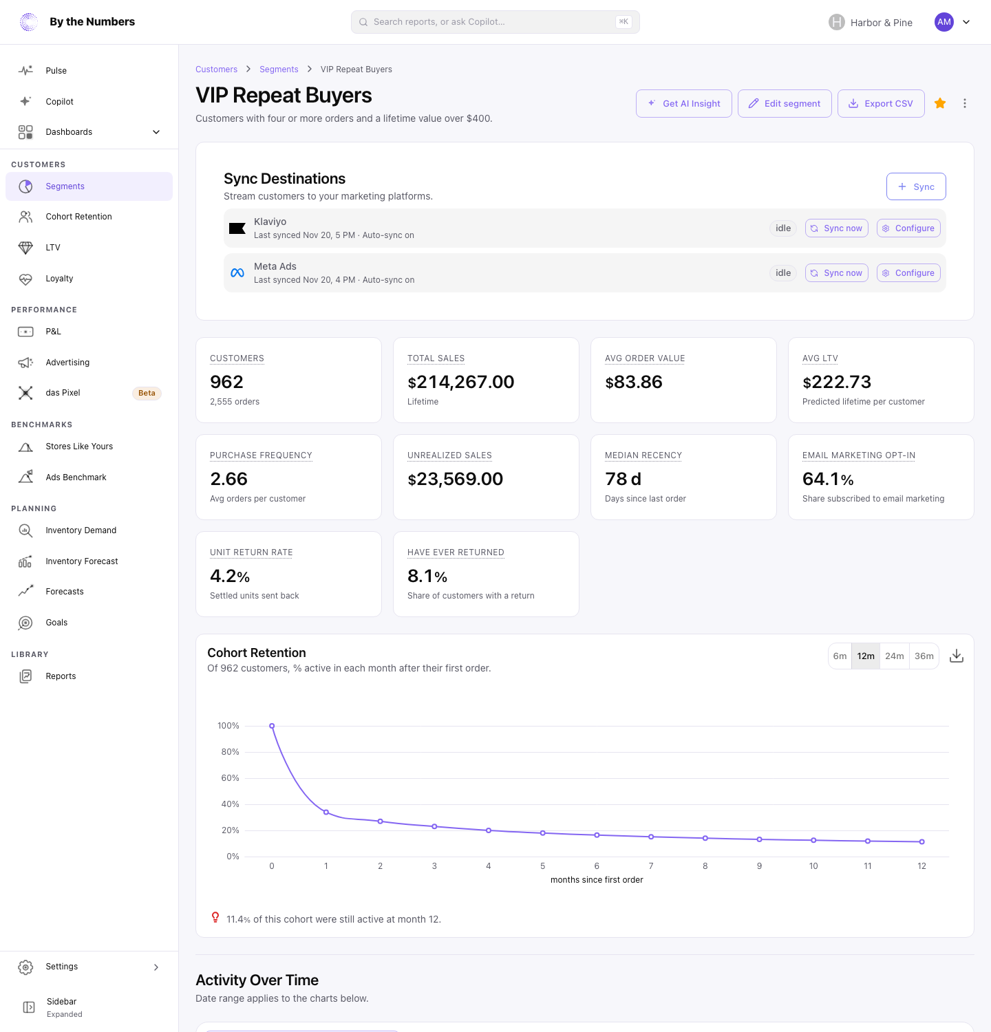Click the Ads Benchmark icon
991x1032 pixels.
[25, 477]
